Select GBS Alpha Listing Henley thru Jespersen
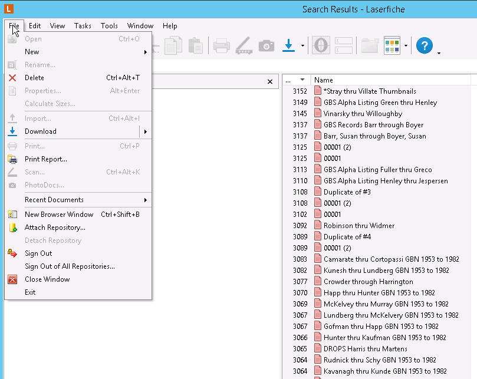The image size is (477, 379). pos(386,181)
